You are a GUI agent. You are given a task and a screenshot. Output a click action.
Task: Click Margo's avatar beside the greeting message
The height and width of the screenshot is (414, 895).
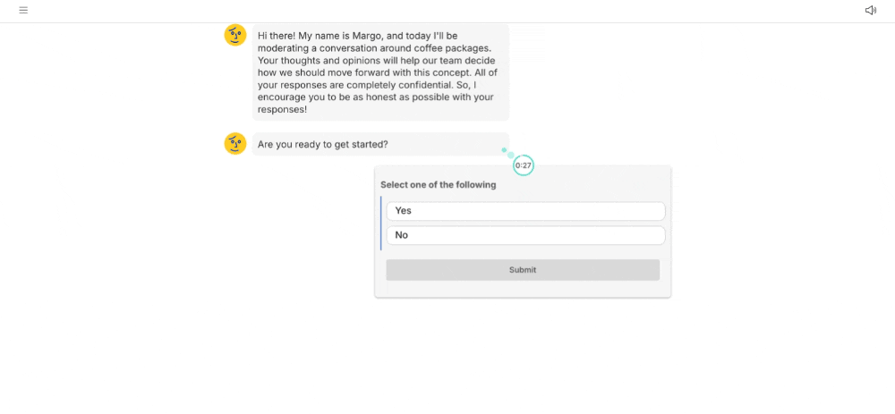(x=235, y=35)
